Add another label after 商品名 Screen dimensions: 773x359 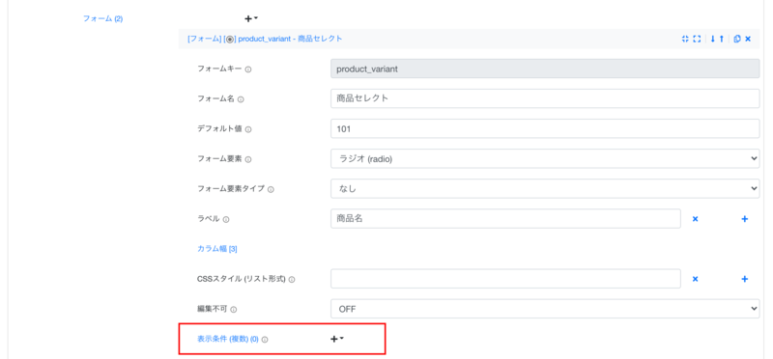click(745, 219)
